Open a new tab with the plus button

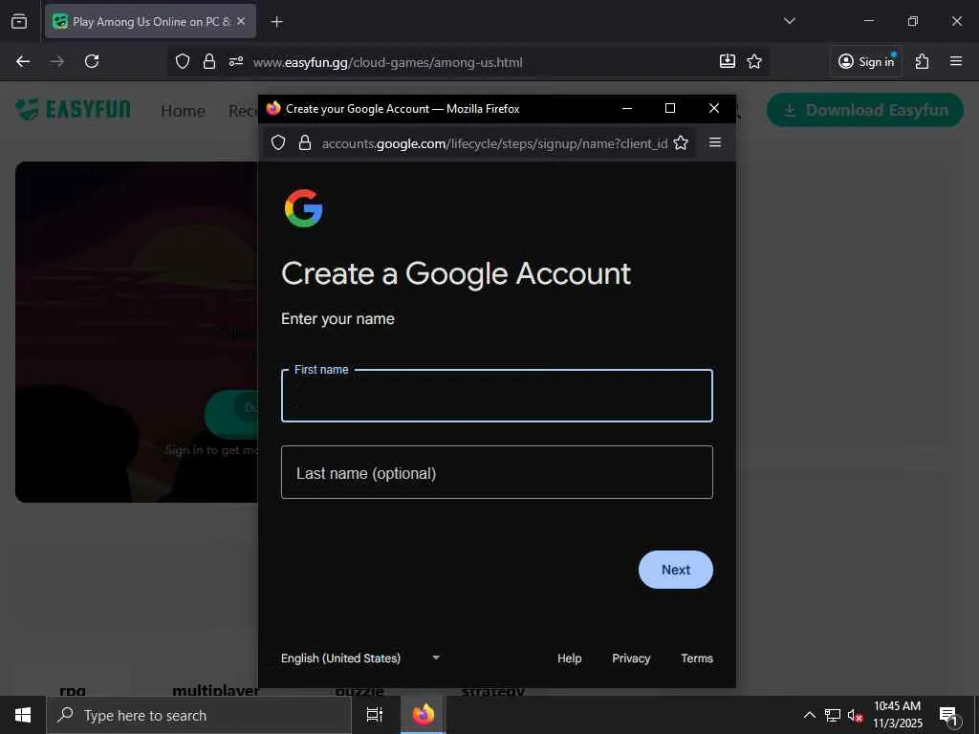pos(276,22)
